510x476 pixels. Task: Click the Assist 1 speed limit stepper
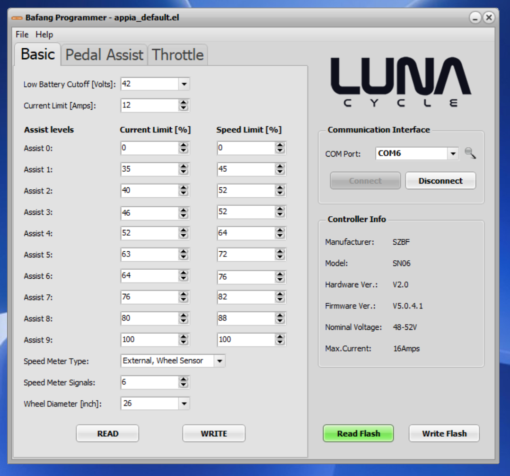[280, 169]
